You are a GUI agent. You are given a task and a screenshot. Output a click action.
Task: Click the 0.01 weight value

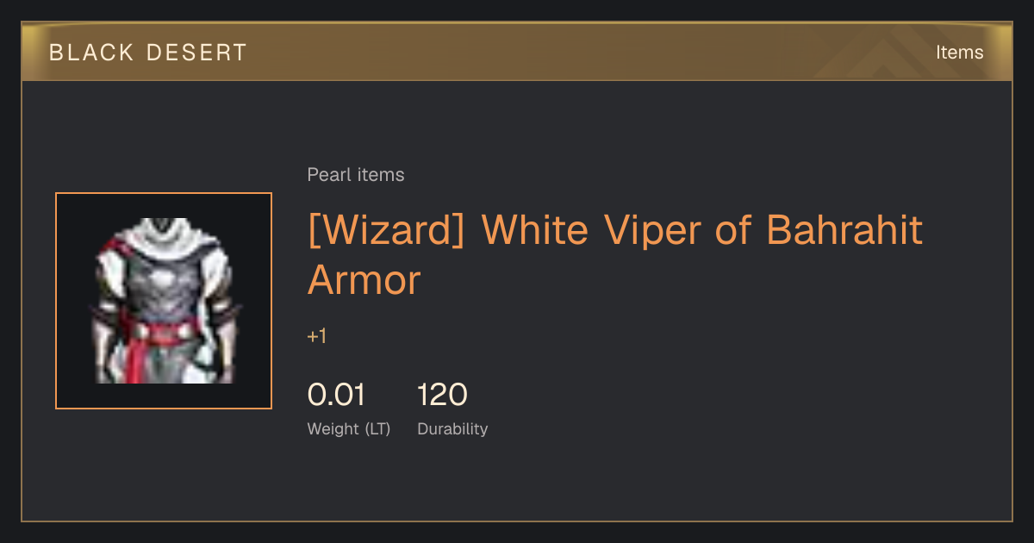336,395
